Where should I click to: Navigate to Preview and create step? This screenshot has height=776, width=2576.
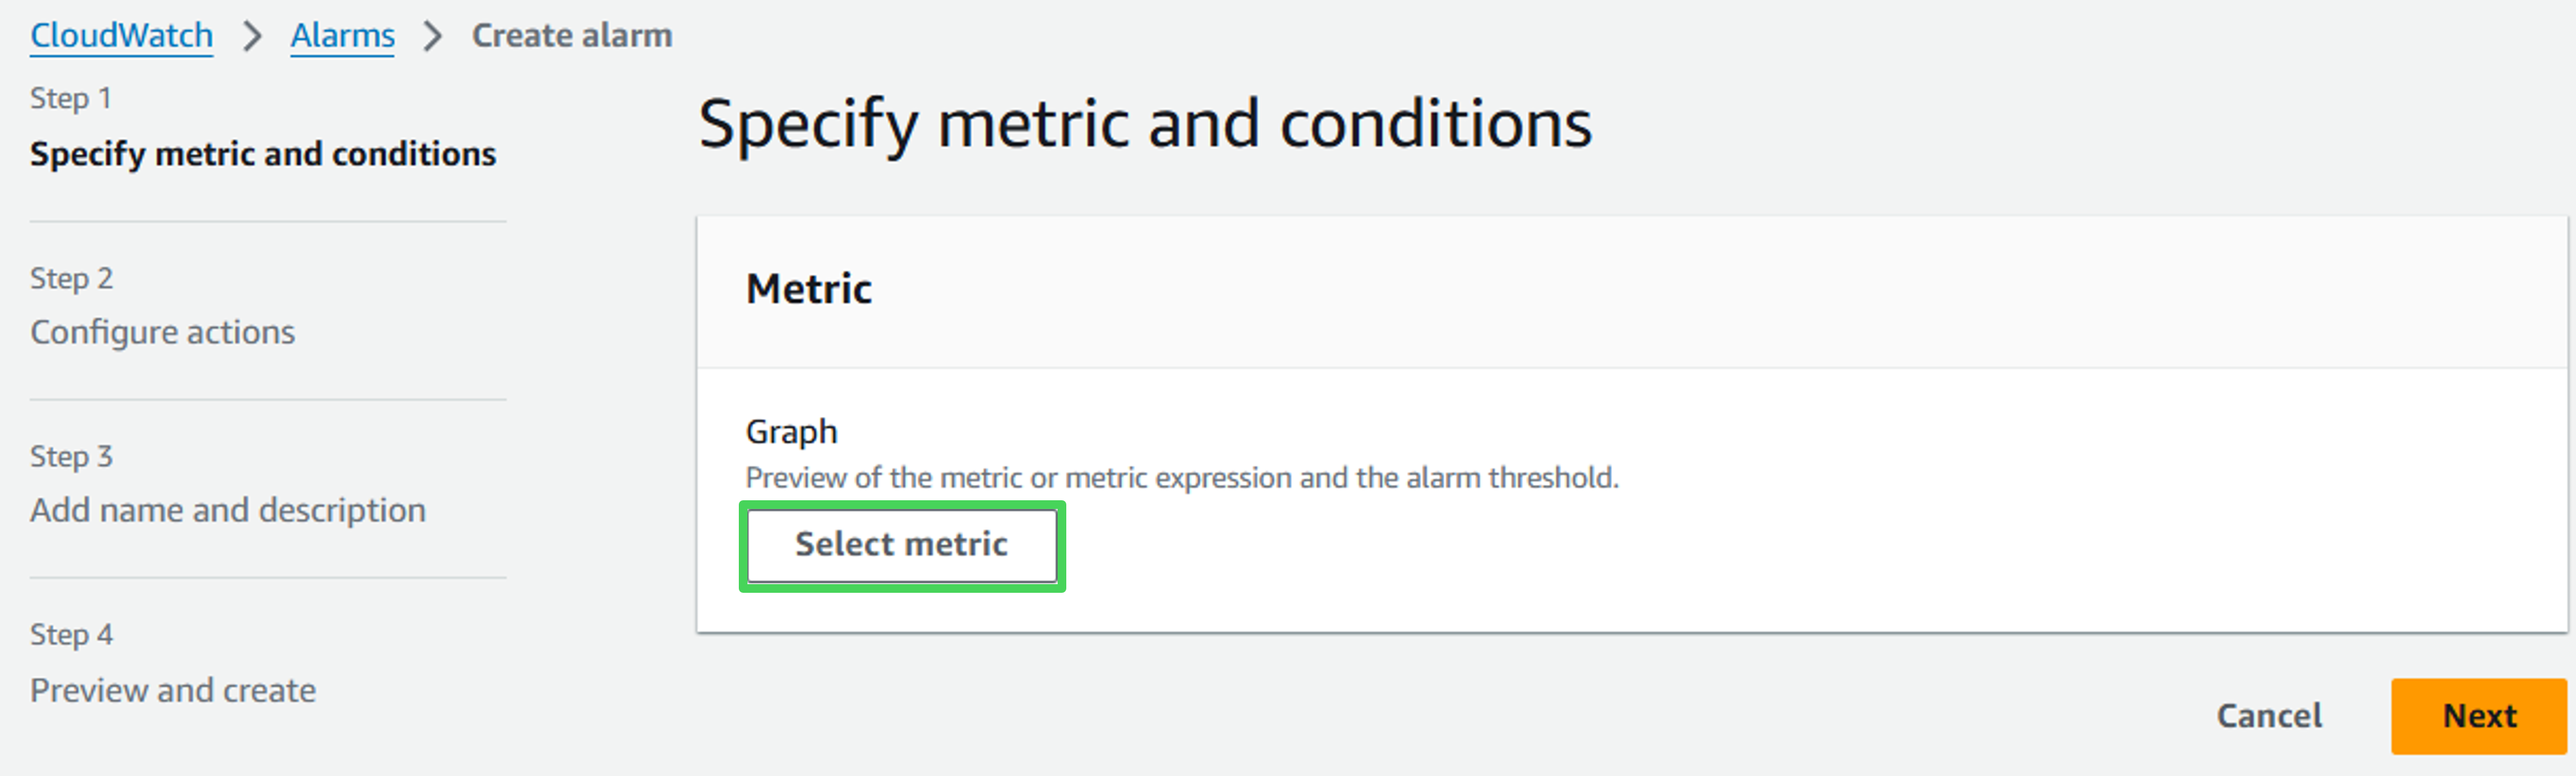click(x=172, y=690)
